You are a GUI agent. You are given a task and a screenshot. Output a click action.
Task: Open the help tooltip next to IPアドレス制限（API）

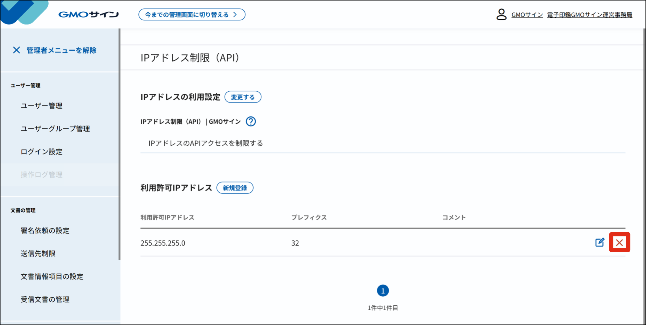tap(251, 121)
